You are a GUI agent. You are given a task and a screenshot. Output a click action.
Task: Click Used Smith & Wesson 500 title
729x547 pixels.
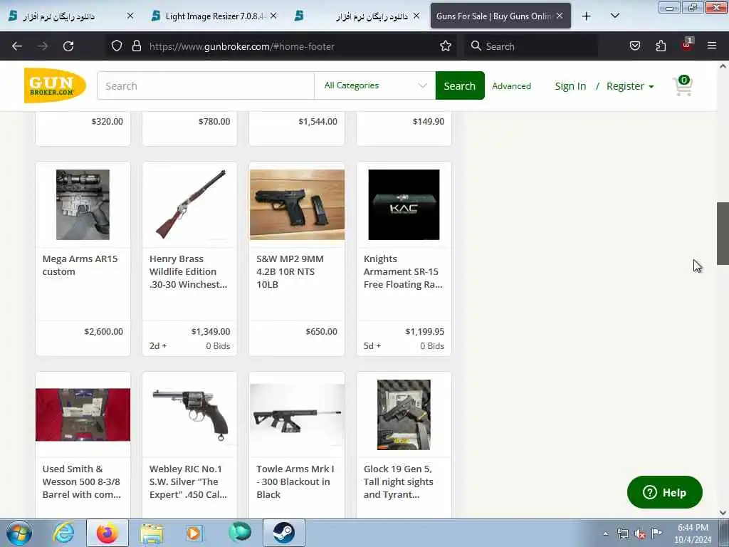(x=81, y=482)
